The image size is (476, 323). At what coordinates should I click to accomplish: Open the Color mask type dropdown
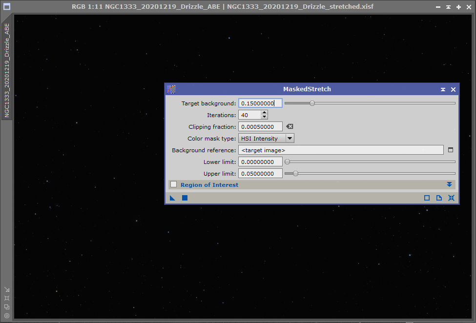click(x=266, y=138)
